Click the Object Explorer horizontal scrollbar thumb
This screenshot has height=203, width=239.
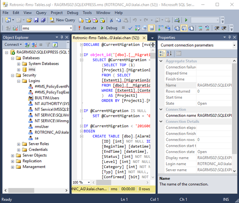tap(21, 190)
